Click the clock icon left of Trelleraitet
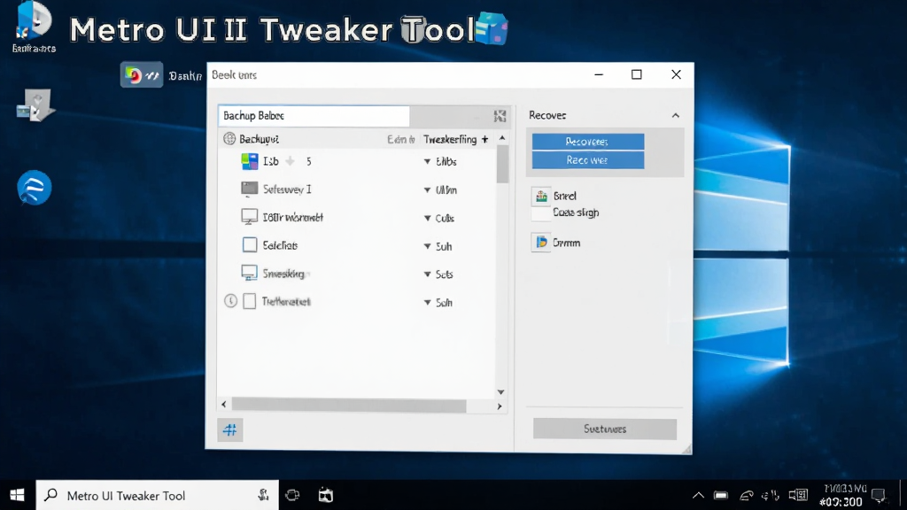Screen dimensions: 907x510 pos(230,301)
